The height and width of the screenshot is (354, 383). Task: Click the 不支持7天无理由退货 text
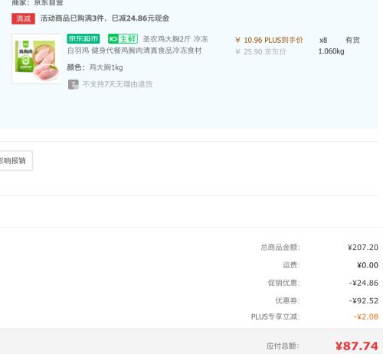tap(117, 84)
